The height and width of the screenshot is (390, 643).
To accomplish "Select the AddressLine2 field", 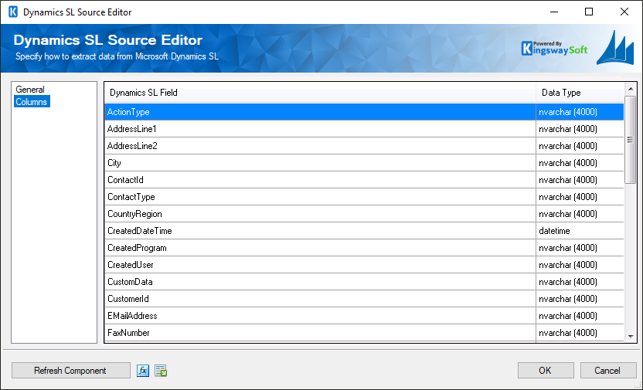I will tap(320, 146).
